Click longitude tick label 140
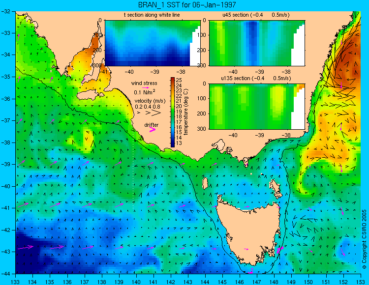The width and height of the screenshot is (369, 285). coord(136,282)
